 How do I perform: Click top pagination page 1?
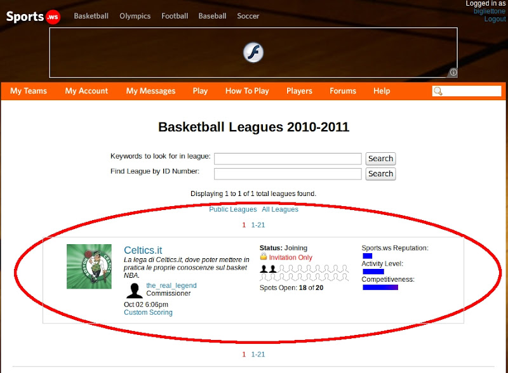(x=244, y=225)
